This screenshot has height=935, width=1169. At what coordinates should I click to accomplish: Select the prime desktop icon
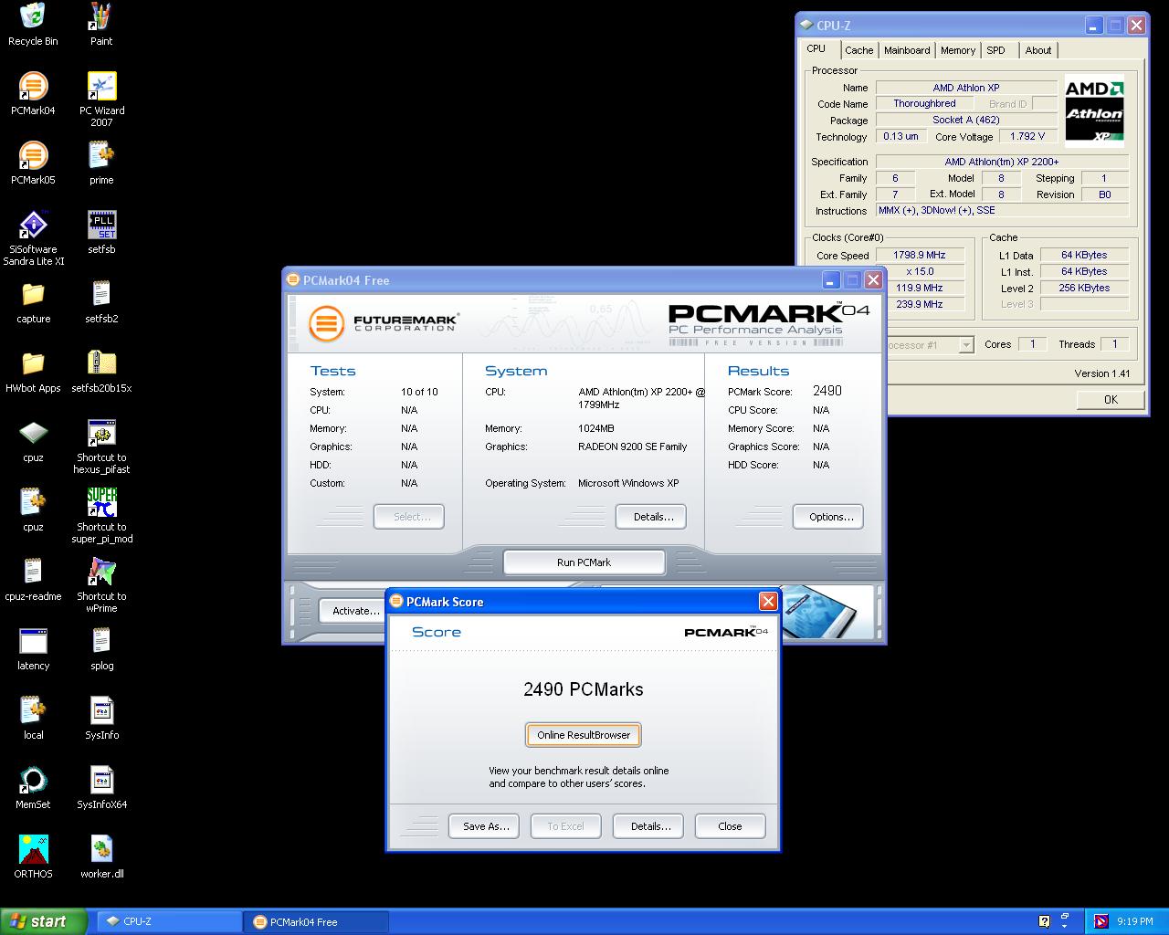pos(101,163)
